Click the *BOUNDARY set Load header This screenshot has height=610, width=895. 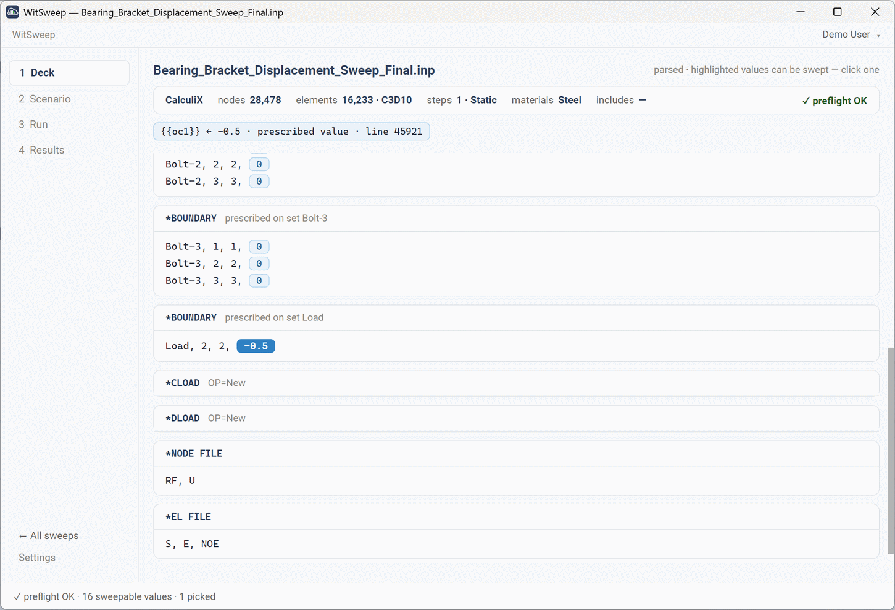(x=516, y=318)
